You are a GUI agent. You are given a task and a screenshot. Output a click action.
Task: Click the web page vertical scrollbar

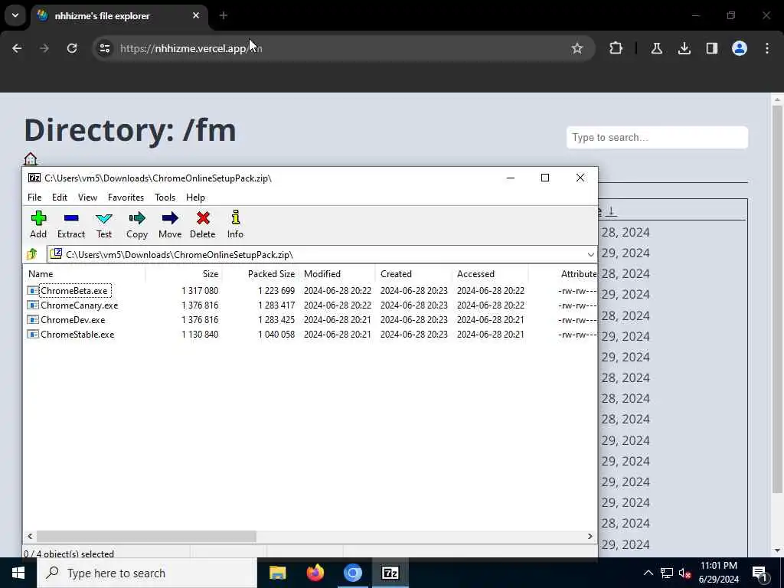click(777, 300)
